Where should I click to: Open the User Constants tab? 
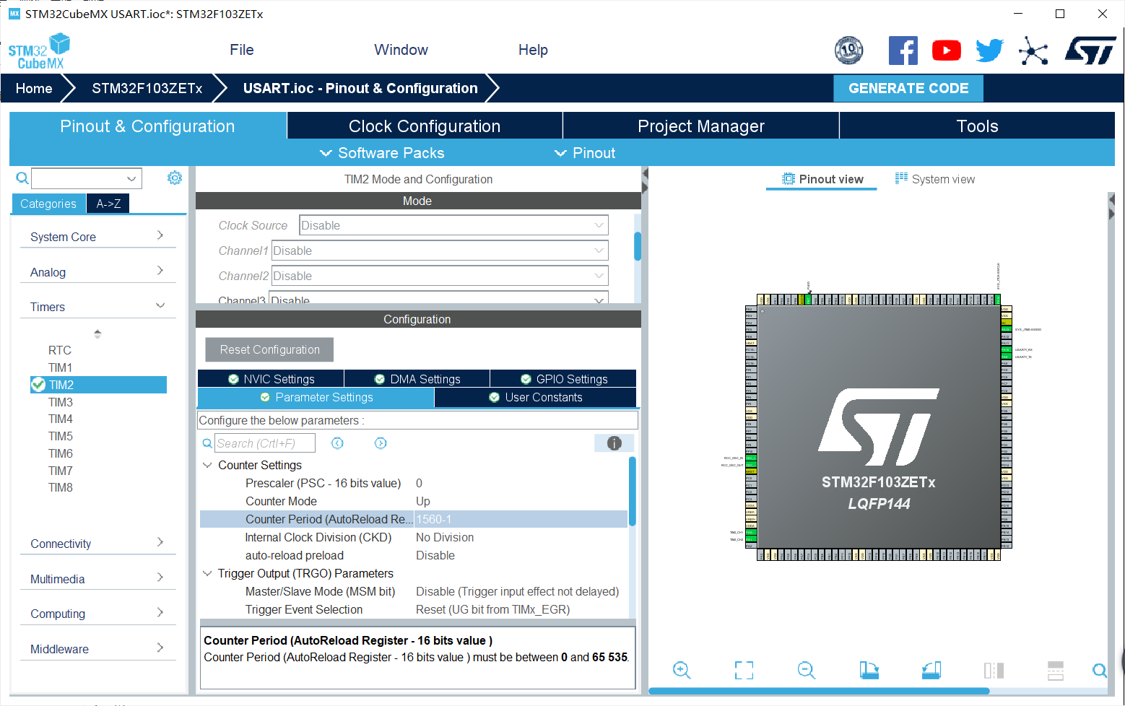coord(535,397)
